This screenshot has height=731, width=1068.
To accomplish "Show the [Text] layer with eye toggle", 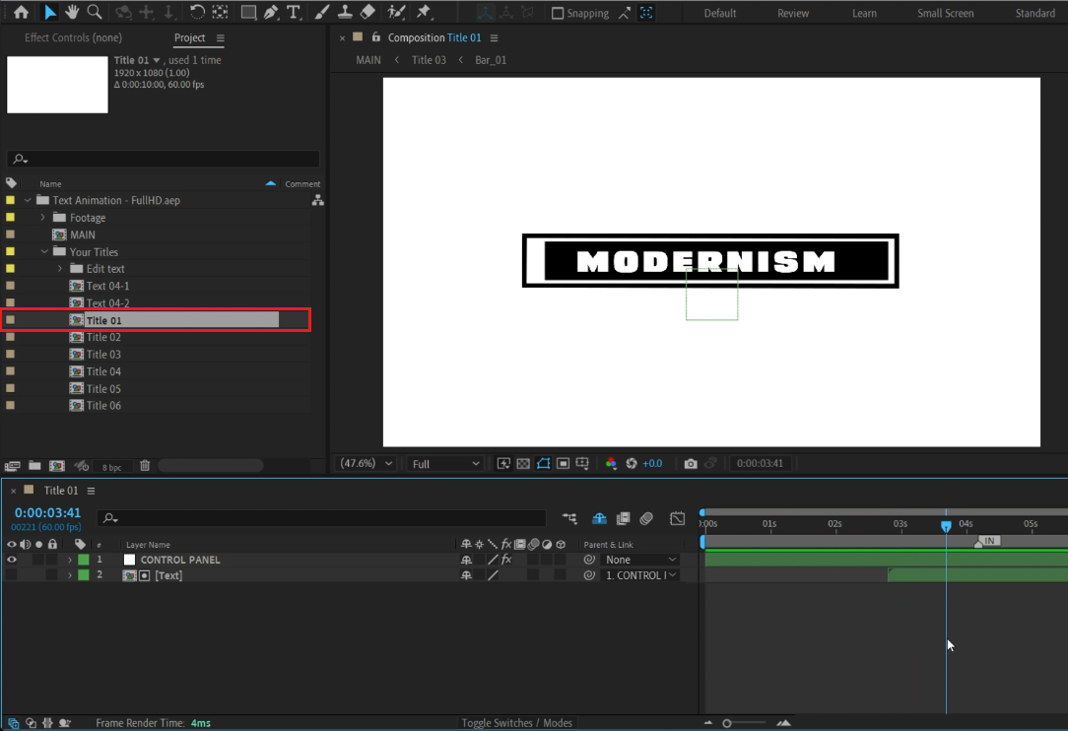I will [x=12, y=575].
